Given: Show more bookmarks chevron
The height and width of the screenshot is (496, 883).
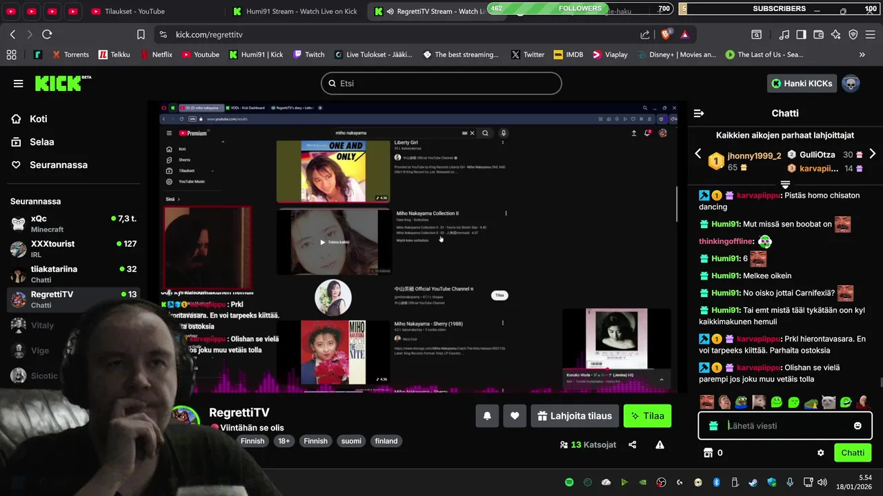Looking at the screenshot, I should (x=862, y=54).
